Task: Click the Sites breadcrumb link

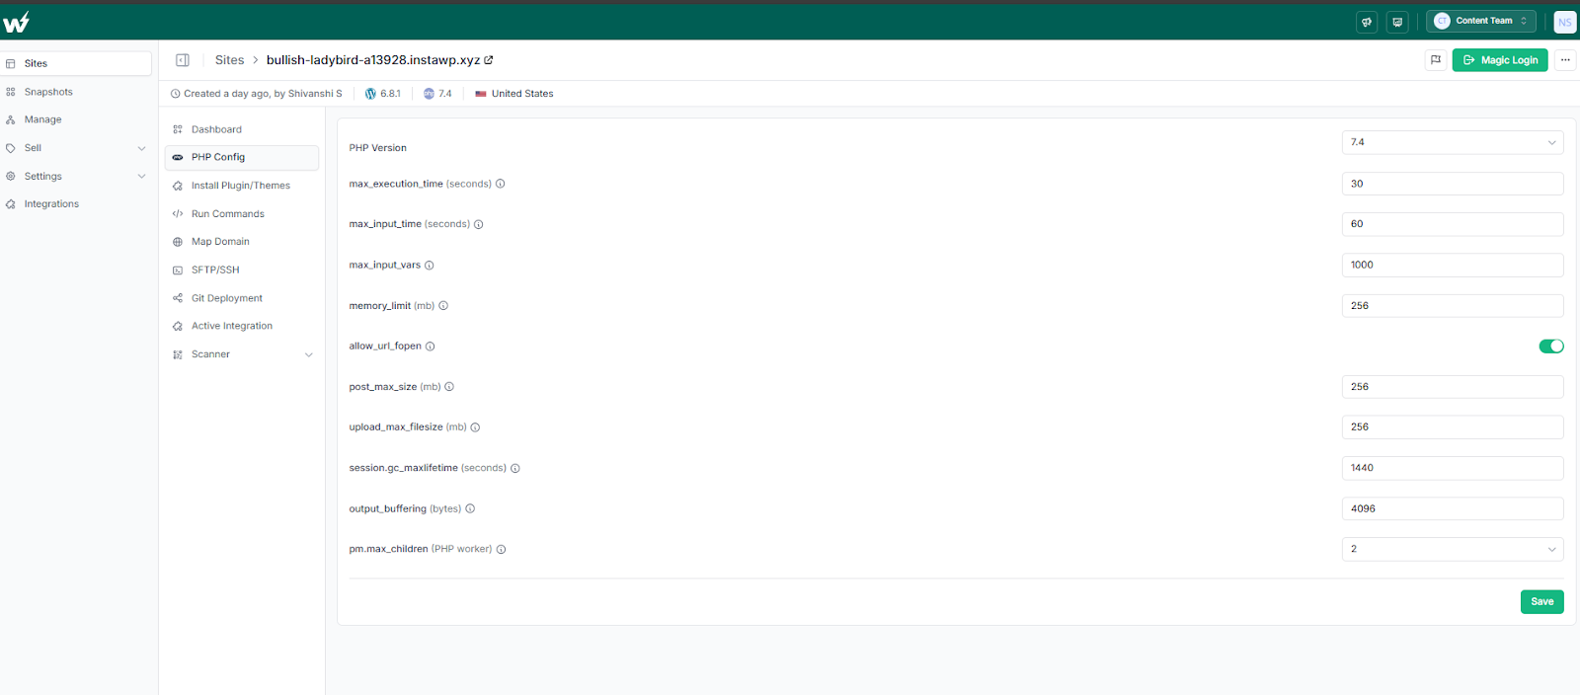Action: point(229,60)
